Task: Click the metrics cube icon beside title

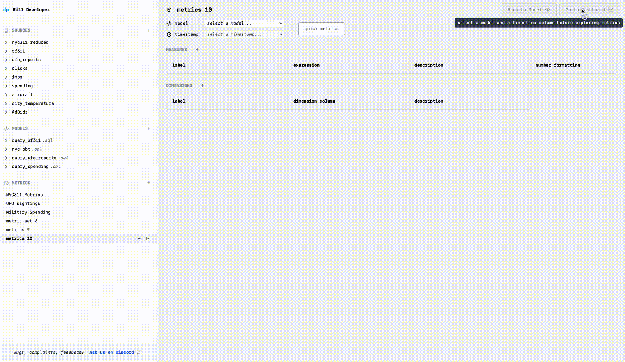Action: point(169,10)
